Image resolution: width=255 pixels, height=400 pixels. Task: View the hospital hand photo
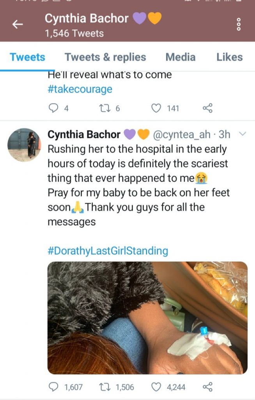tap(147, 318)
